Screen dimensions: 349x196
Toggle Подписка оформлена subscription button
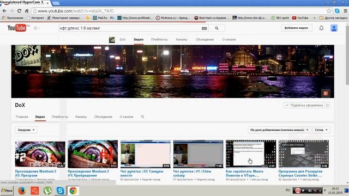coord(304,105)
